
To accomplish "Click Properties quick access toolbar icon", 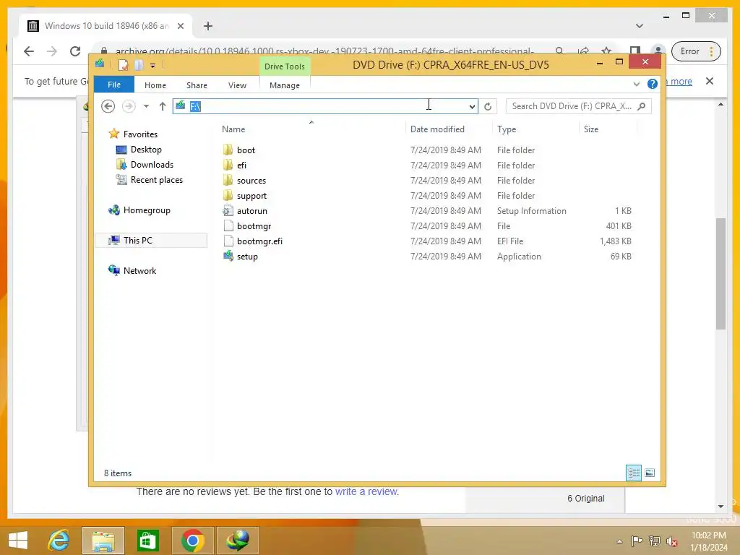I will (123, 64).
